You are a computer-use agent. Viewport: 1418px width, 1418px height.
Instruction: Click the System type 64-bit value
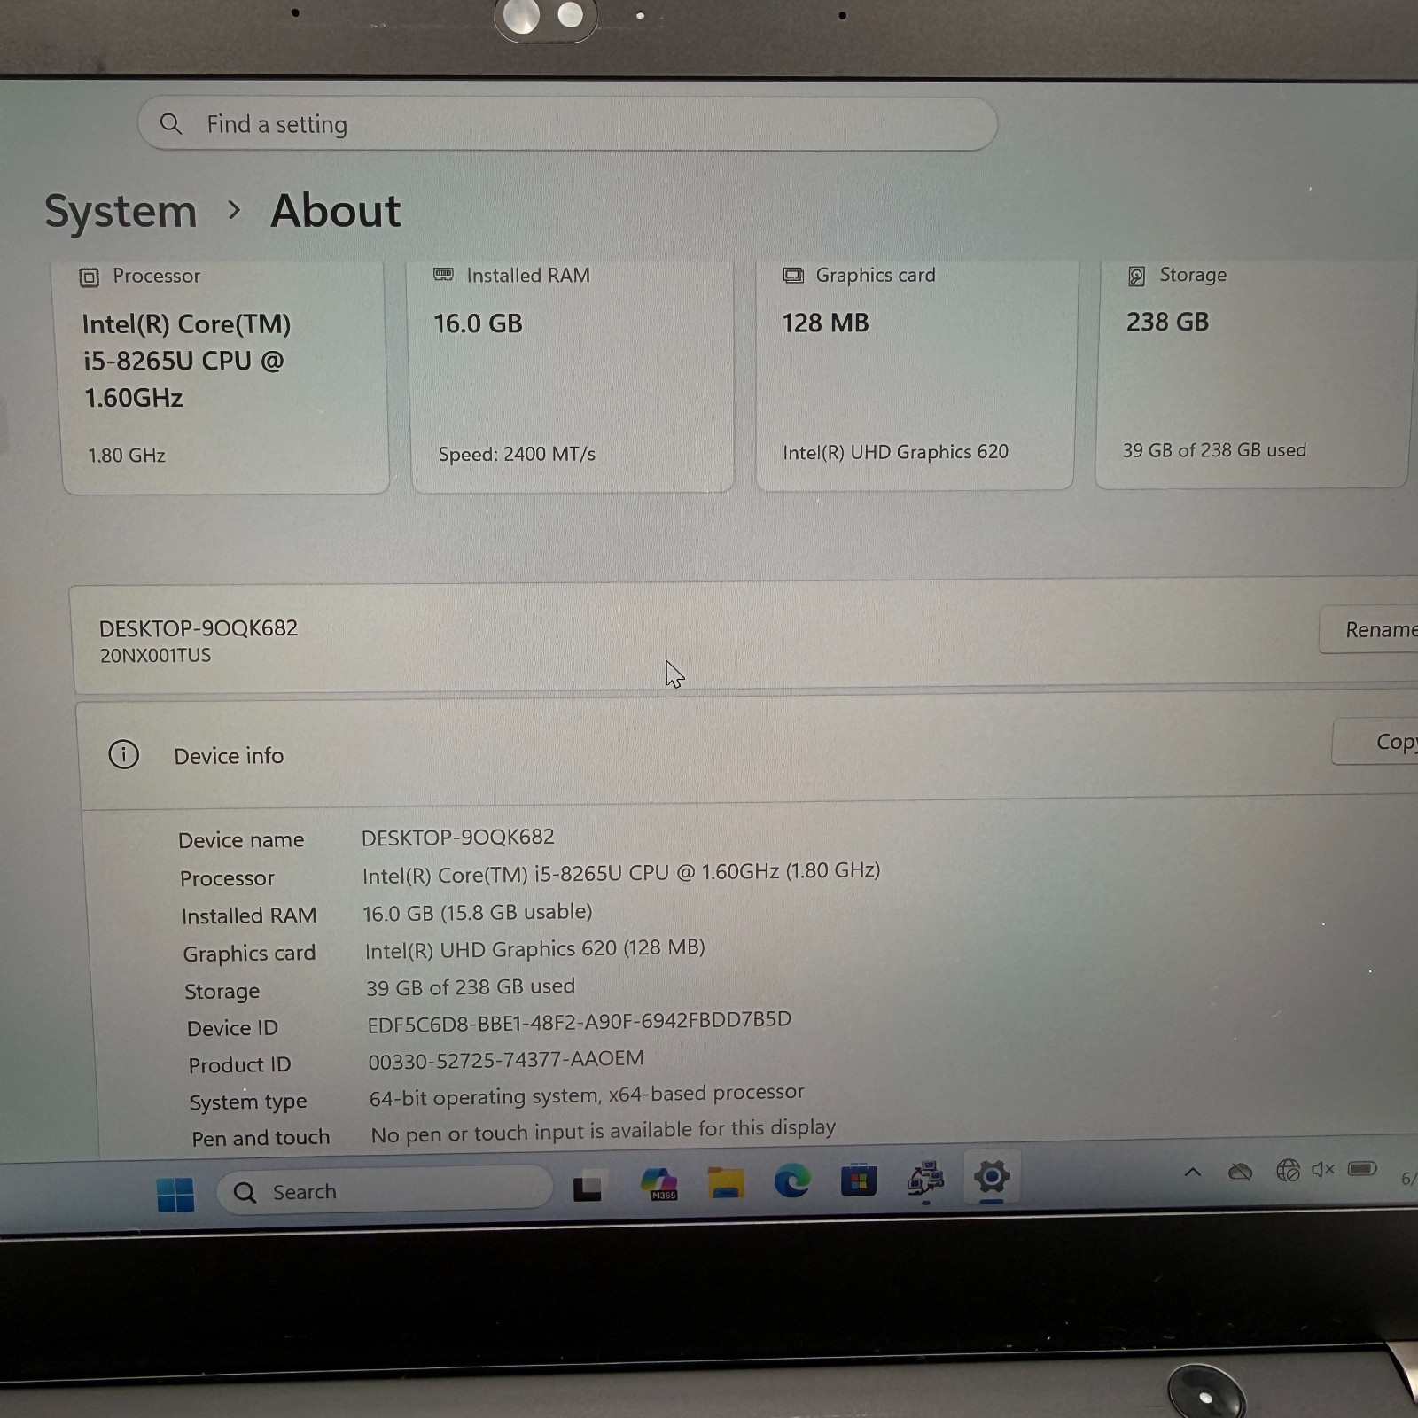[x=587, y=1095]
